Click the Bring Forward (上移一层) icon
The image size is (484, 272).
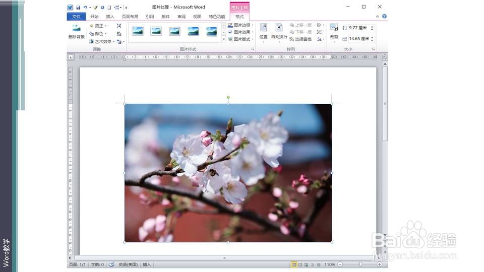292,25
